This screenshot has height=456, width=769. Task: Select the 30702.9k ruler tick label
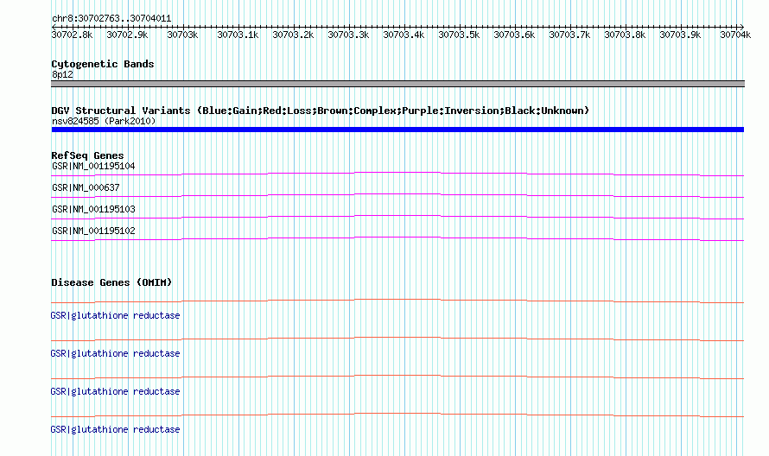127,35
